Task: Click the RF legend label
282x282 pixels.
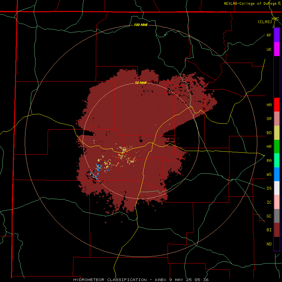Action: (x=269, y=35)
